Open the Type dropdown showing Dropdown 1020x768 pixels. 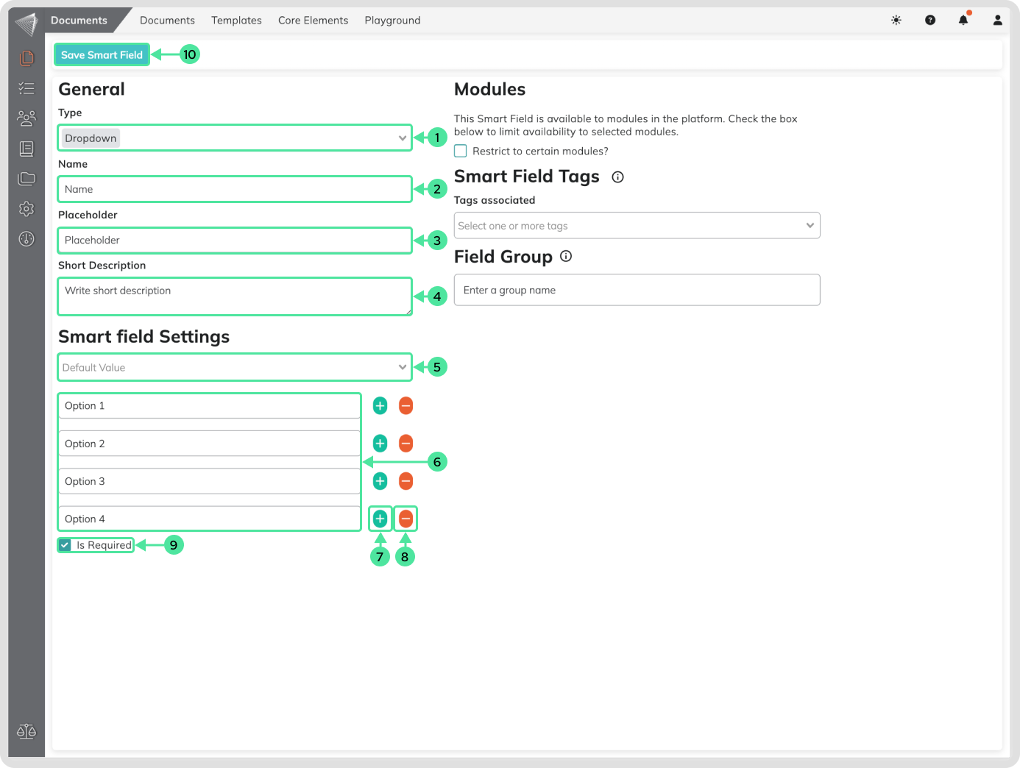[234, 138]
